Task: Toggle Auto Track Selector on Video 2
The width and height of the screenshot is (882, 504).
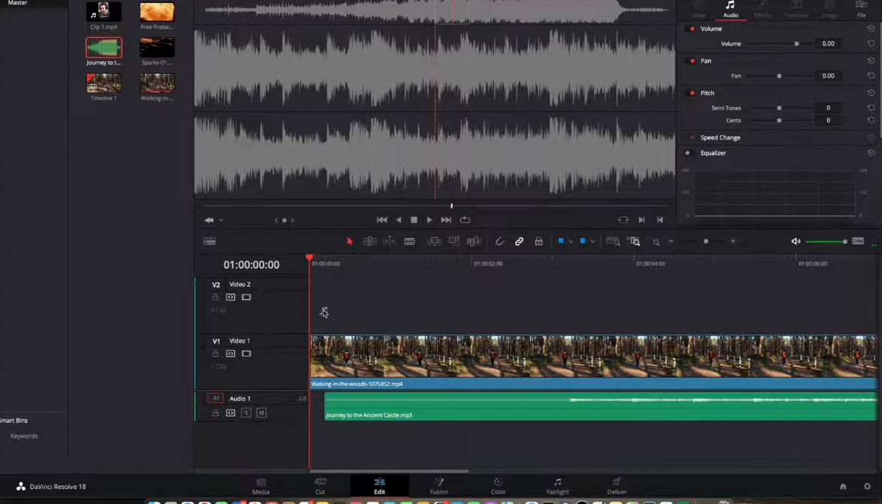Action: 230,297
